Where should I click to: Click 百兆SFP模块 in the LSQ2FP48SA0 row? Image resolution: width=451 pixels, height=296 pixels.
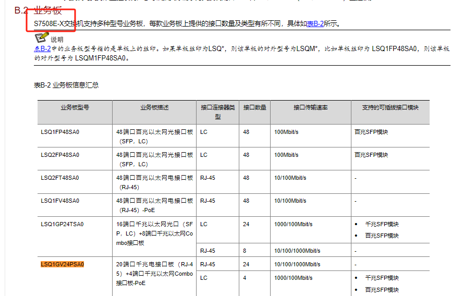[x=371, y=155]
